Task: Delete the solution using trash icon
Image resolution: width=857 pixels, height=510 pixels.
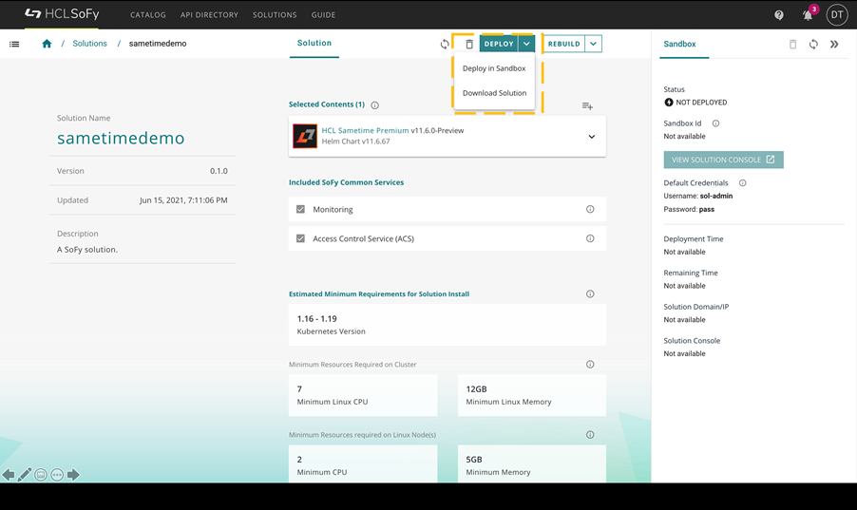Action: 469,44
